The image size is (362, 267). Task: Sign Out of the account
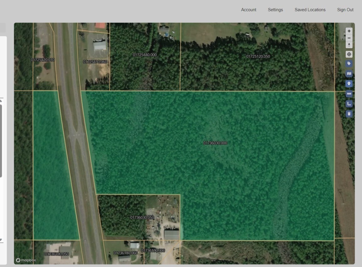(x=345, y=10)
